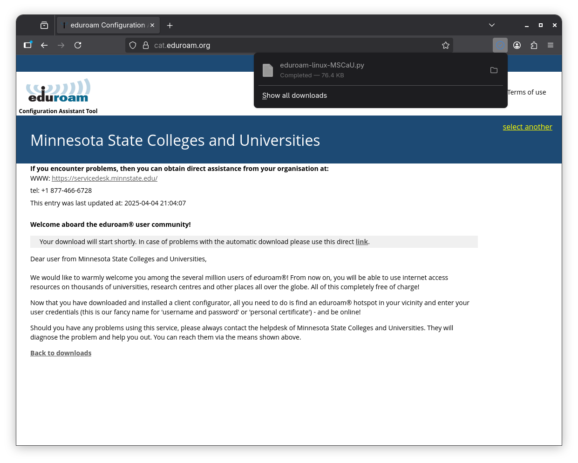Image resolution: width=578 pixels, height=463 pixels.
Task: Bookmark this page with the star icon
Action: pyautogui.click(x=446, y=45)
